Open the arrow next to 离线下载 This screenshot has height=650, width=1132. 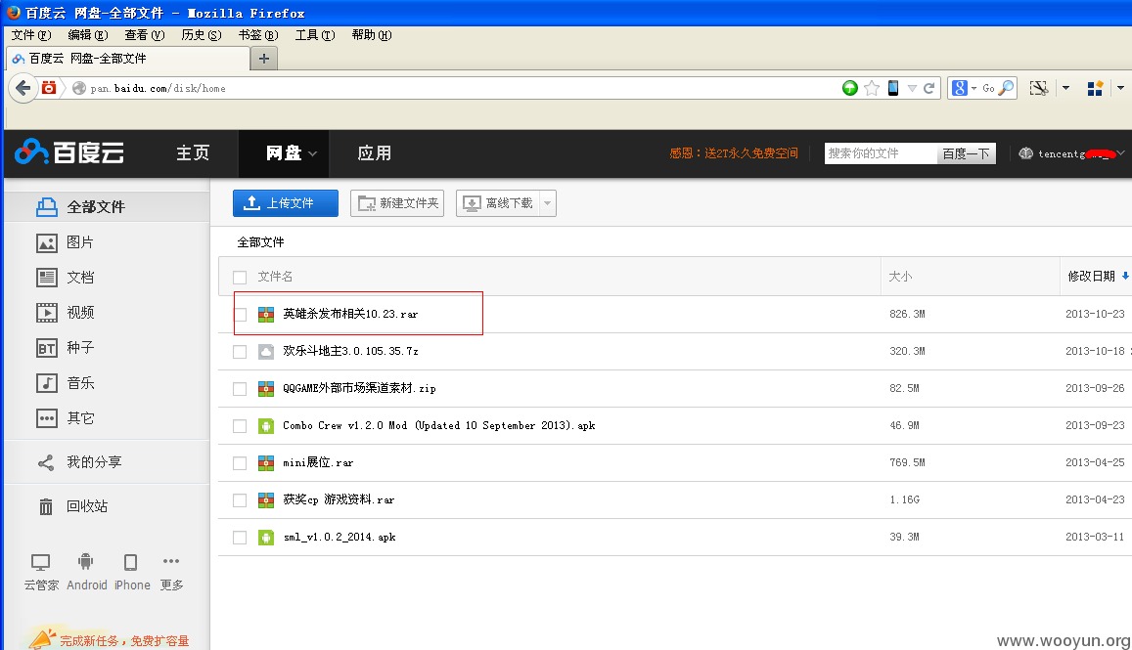547,203
